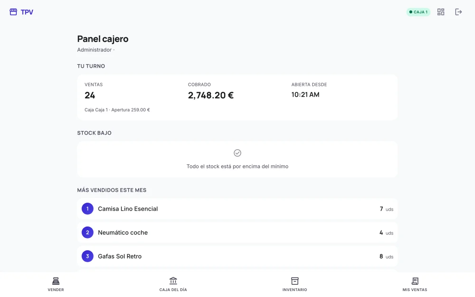Select the Gafas Sol Retro row
475x297 pixels.
click(x=237, y=256)
